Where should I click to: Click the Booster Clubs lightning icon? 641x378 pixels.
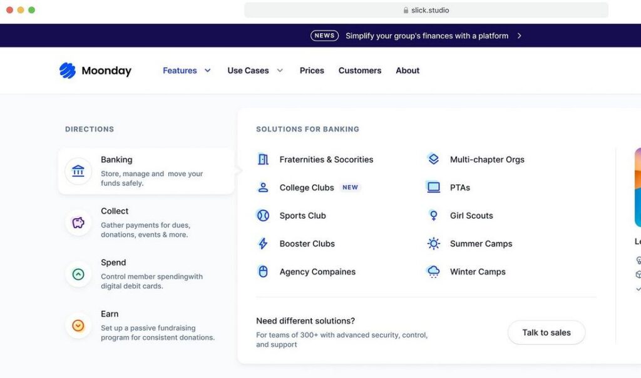[263, 243]
